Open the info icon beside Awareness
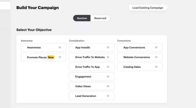This screenshot has height=108, width=196. click(60, 47)
